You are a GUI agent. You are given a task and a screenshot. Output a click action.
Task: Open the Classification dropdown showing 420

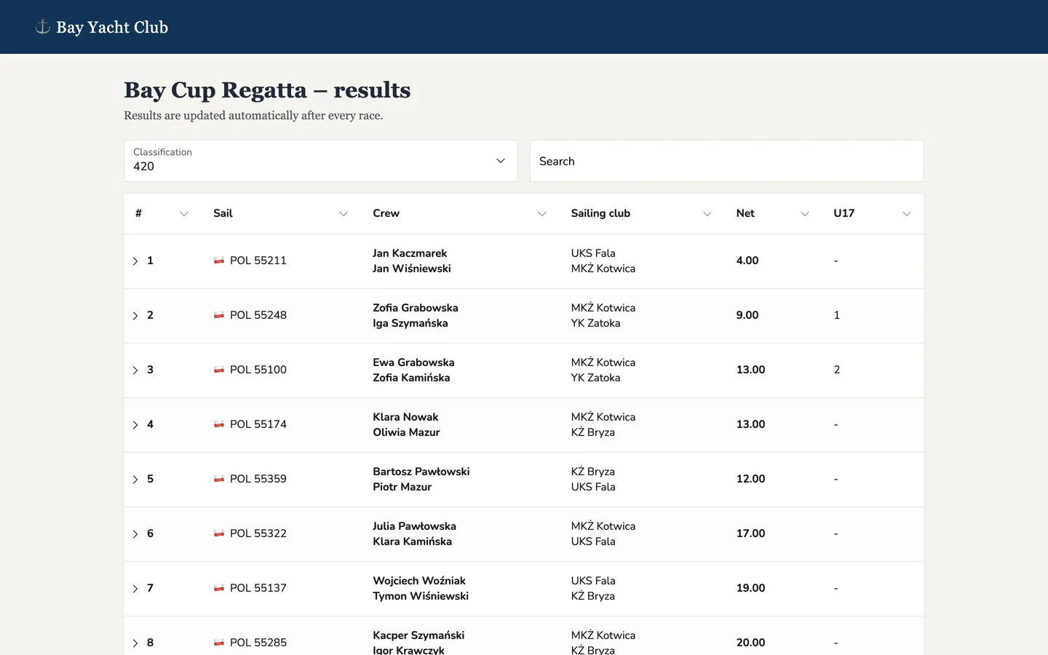click(x=321, y=161)
